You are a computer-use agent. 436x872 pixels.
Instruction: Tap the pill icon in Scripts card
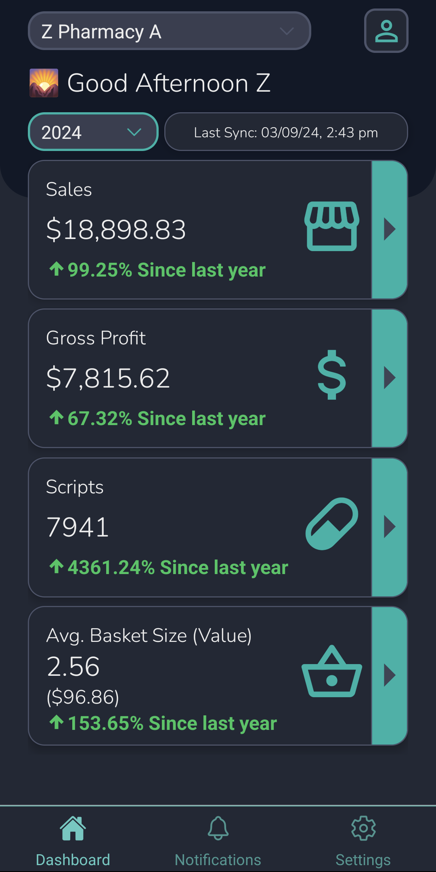(331, 524)
